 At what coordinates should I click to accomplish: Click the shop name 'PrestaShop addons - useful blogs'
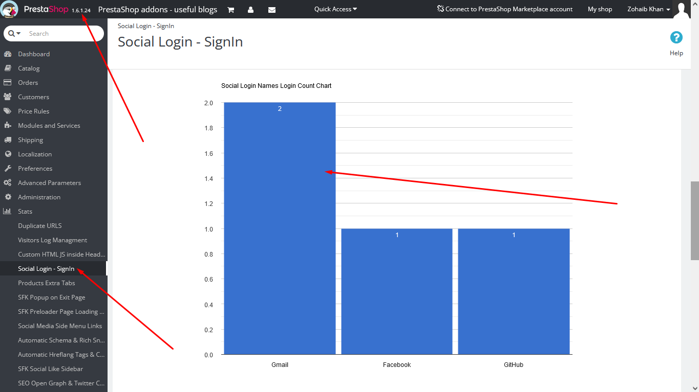point(158,9)
